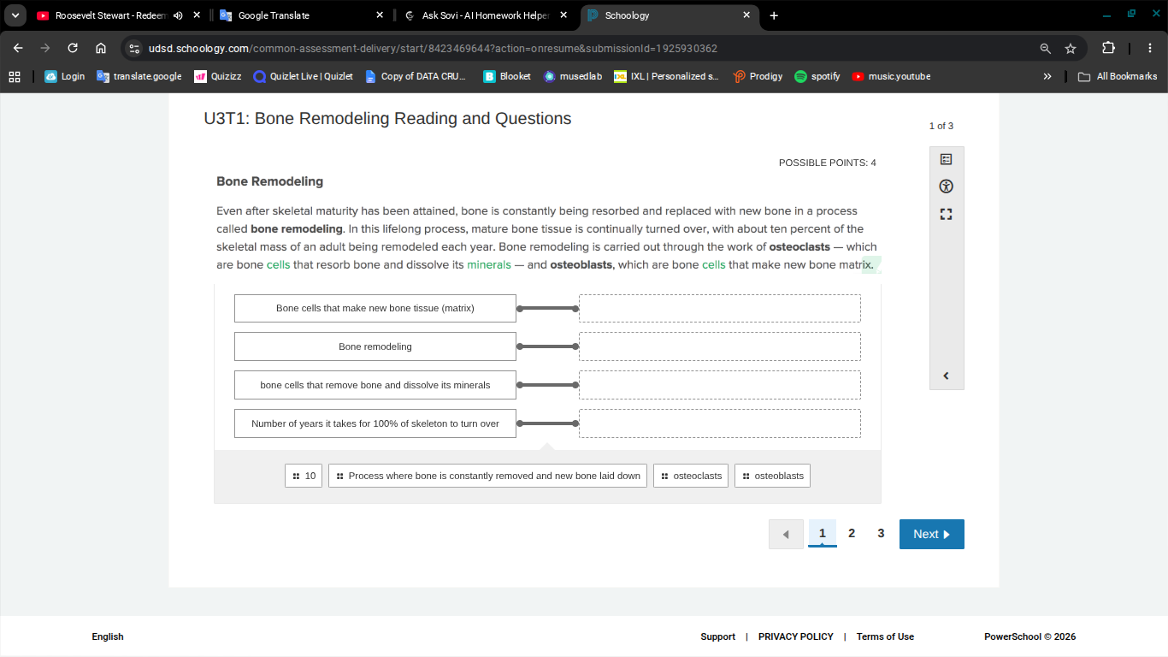
Task: Open the Copy of DATA CRU bookmark
Action: [416, 76]
